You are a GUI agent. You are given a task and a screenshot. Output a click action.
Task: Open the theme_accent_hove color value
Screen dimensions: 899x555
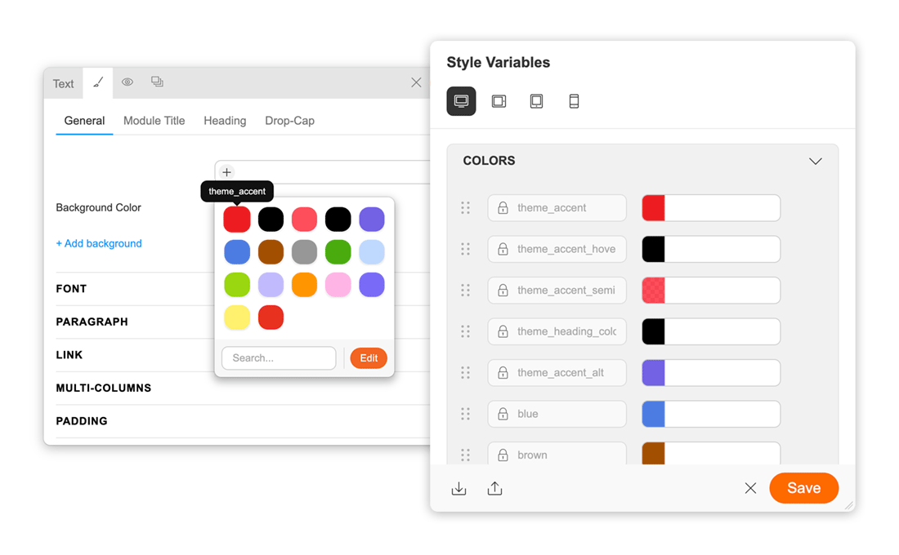point(711,249)
